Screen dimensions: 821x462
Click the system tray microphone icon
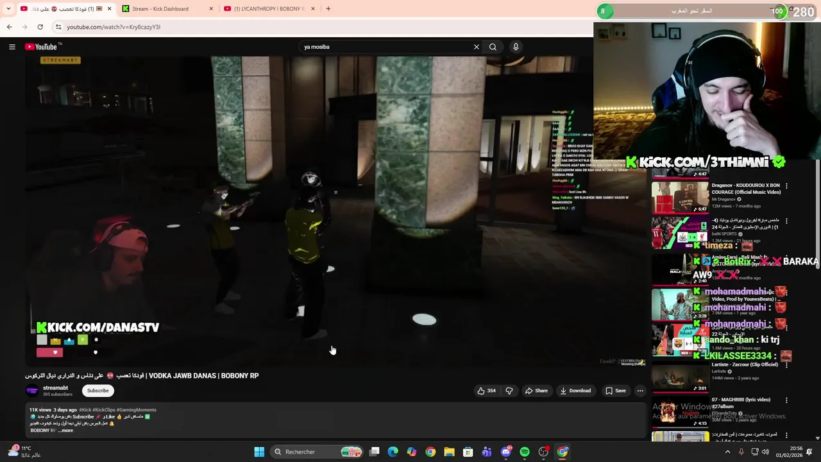tap(741, 452)
